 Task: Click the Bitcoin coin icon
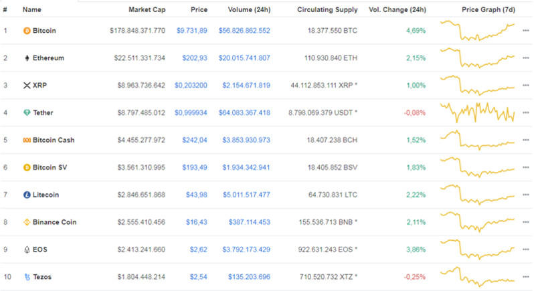pyautogui.click(x=27, y=31)
